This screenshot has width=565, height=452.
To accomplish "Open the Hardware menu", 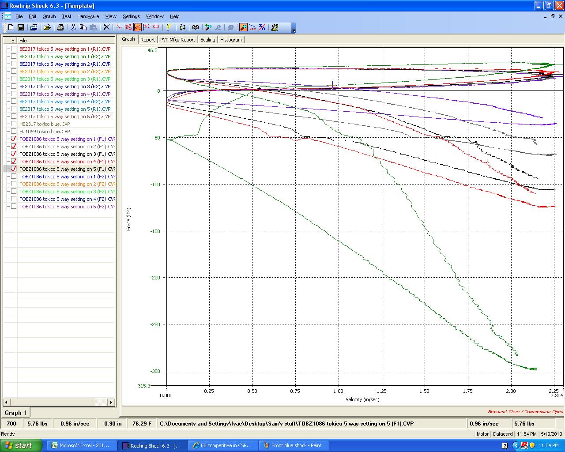I will tap(88, 16).
